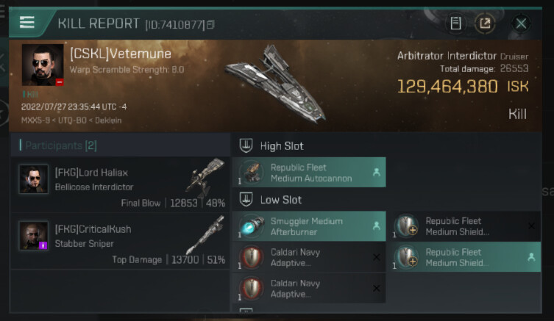Copy the kill report ID
554x321 pixels.
coord(211,24)
